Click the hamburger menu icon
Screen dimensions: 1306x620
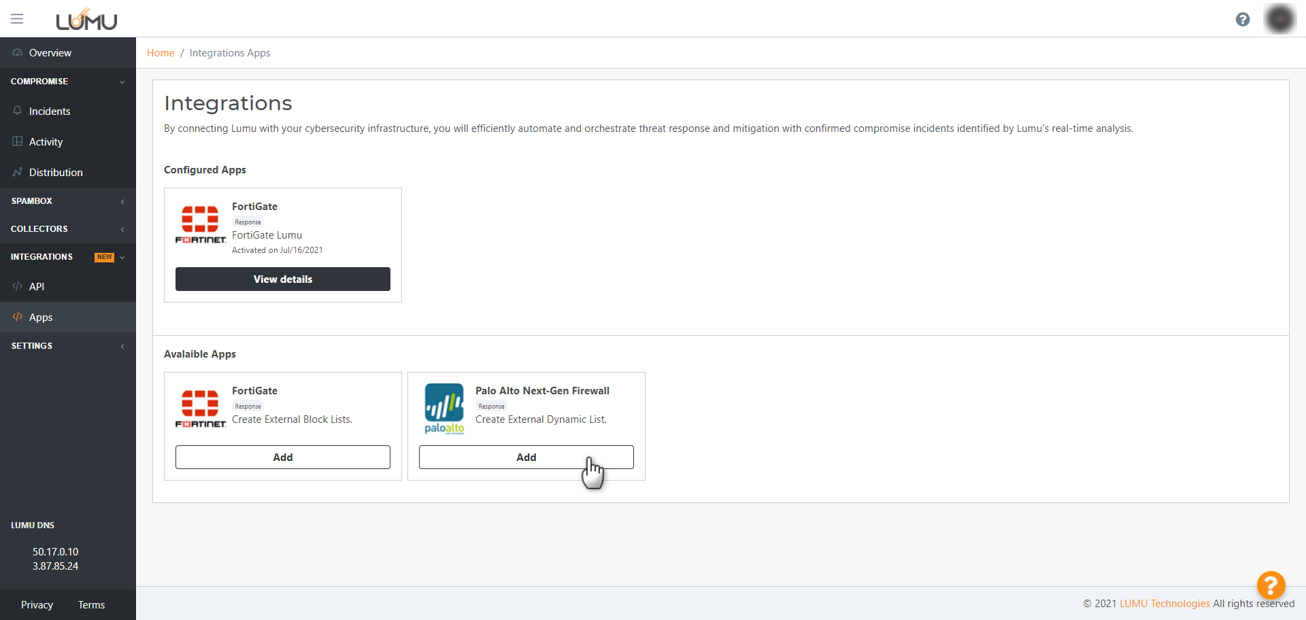click(x=17, y=19)
